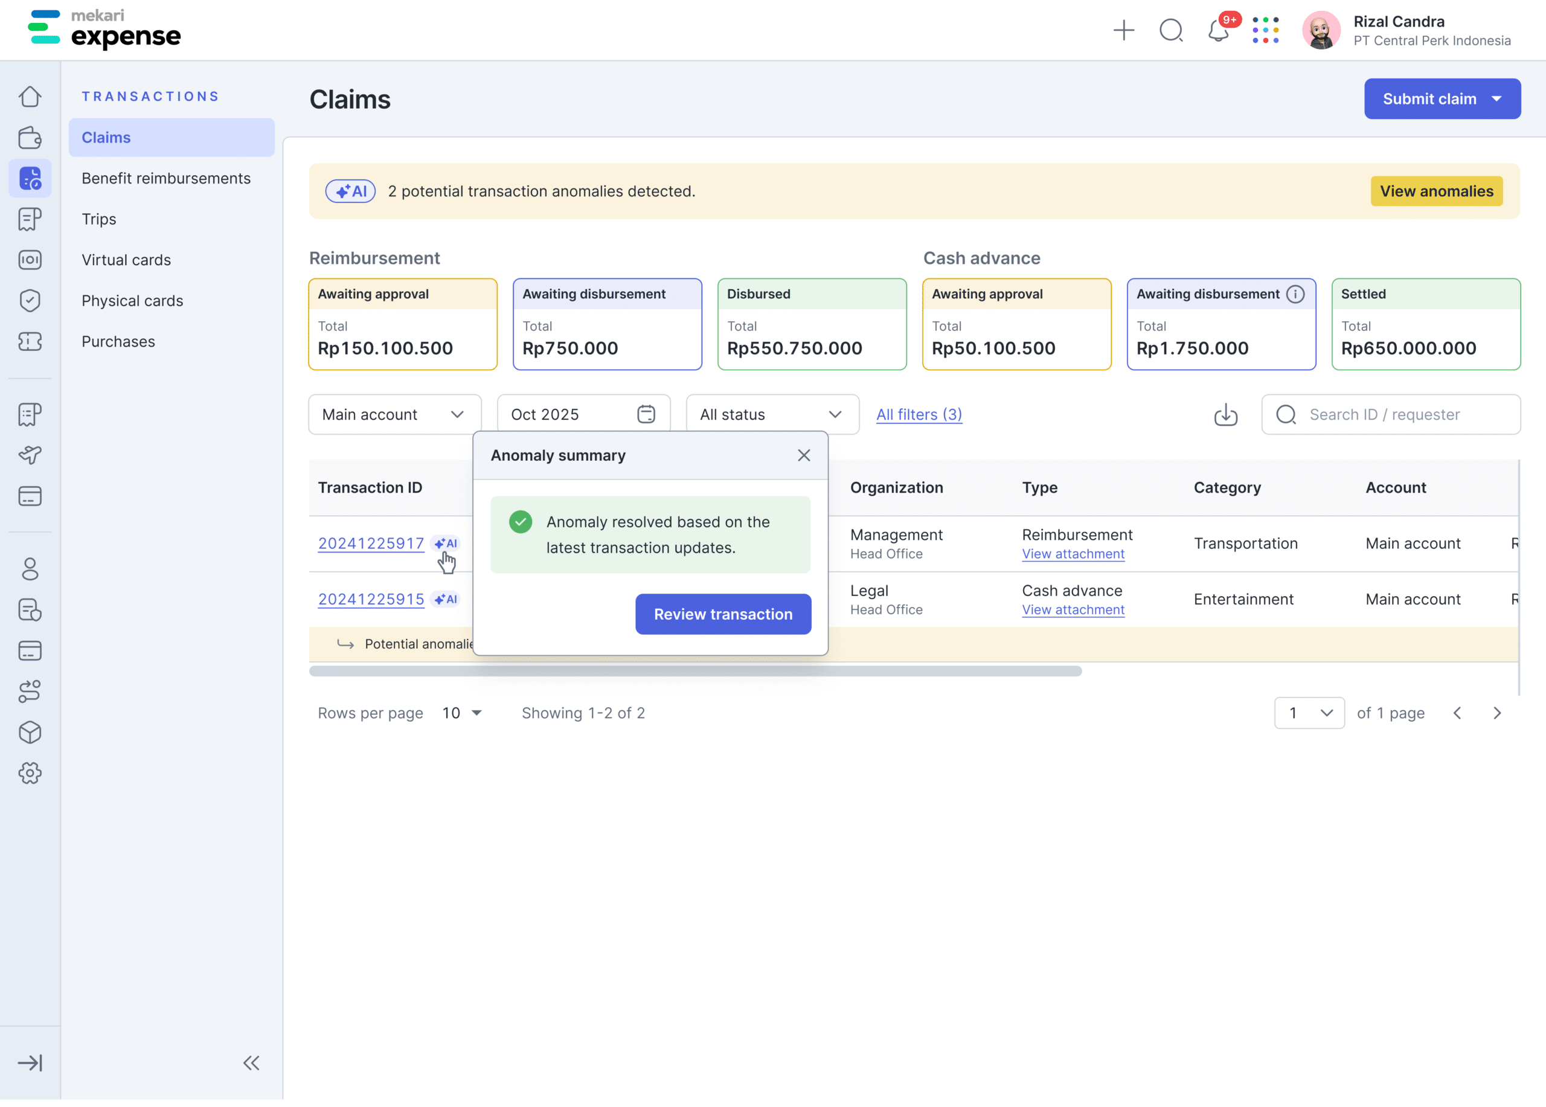This screenshot has height=1107, width=1546.
Task: Expand the Main account dropdown
Action: [x=394, y=414]
